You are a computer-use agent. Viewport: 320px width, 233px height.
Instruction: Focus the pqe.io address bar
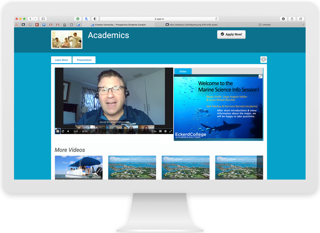pyautogui.click(x=159, y=19)
